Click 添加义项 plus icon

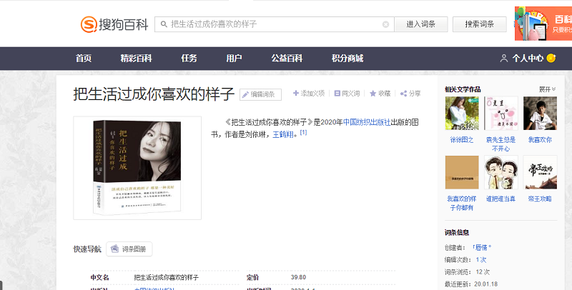(296, 94)
